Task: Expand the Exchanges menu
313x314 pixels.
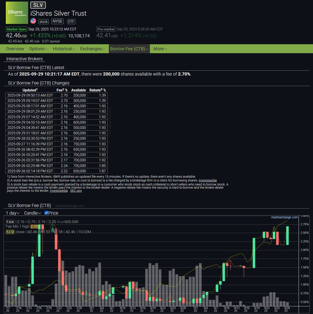Action: (93, 49)
